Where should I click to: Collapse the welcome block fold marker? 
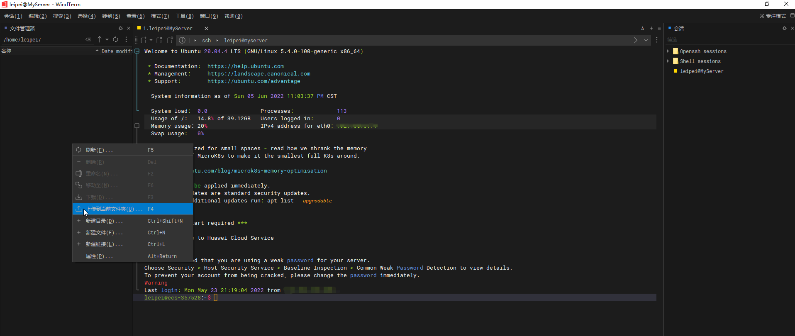point(137,51)
